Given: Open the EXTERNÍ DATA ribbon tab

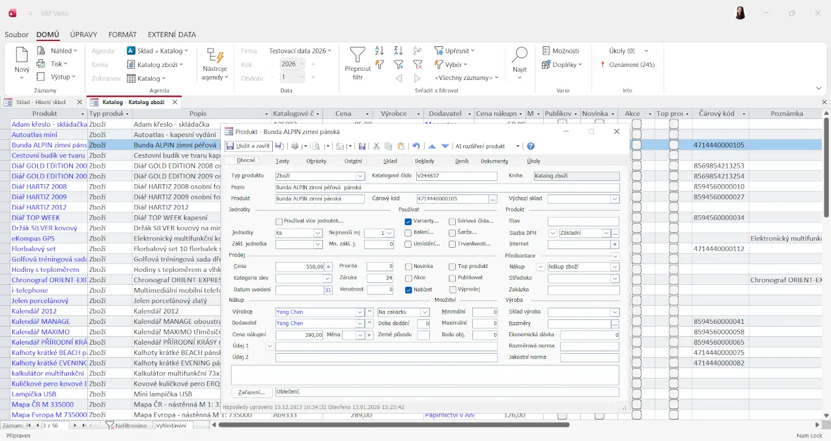Looking at the screenshot, I should [171, 34].
